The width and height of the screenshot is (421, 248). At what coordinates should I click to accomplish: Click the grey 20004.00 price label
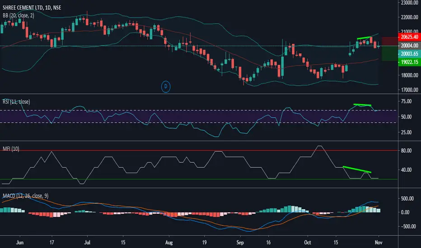409,46
